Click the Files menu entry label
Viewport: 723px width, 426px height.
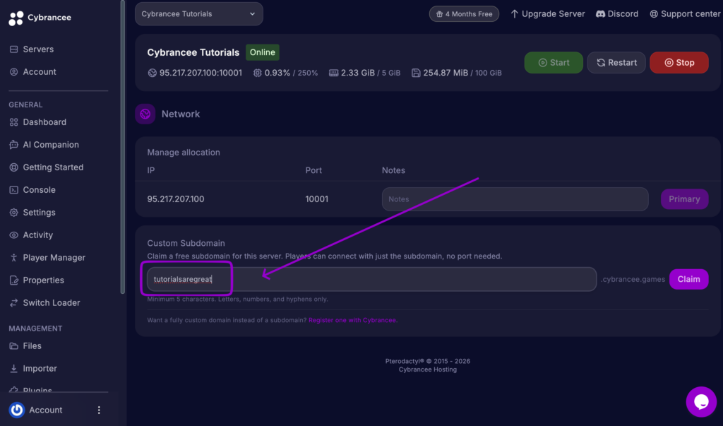[32, 345]
